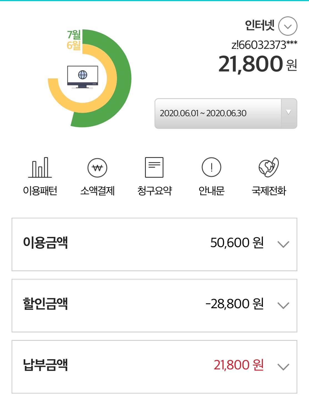309x399 pixels.
Task: Select the 할인금액 row heading
Action: (45, 304)
